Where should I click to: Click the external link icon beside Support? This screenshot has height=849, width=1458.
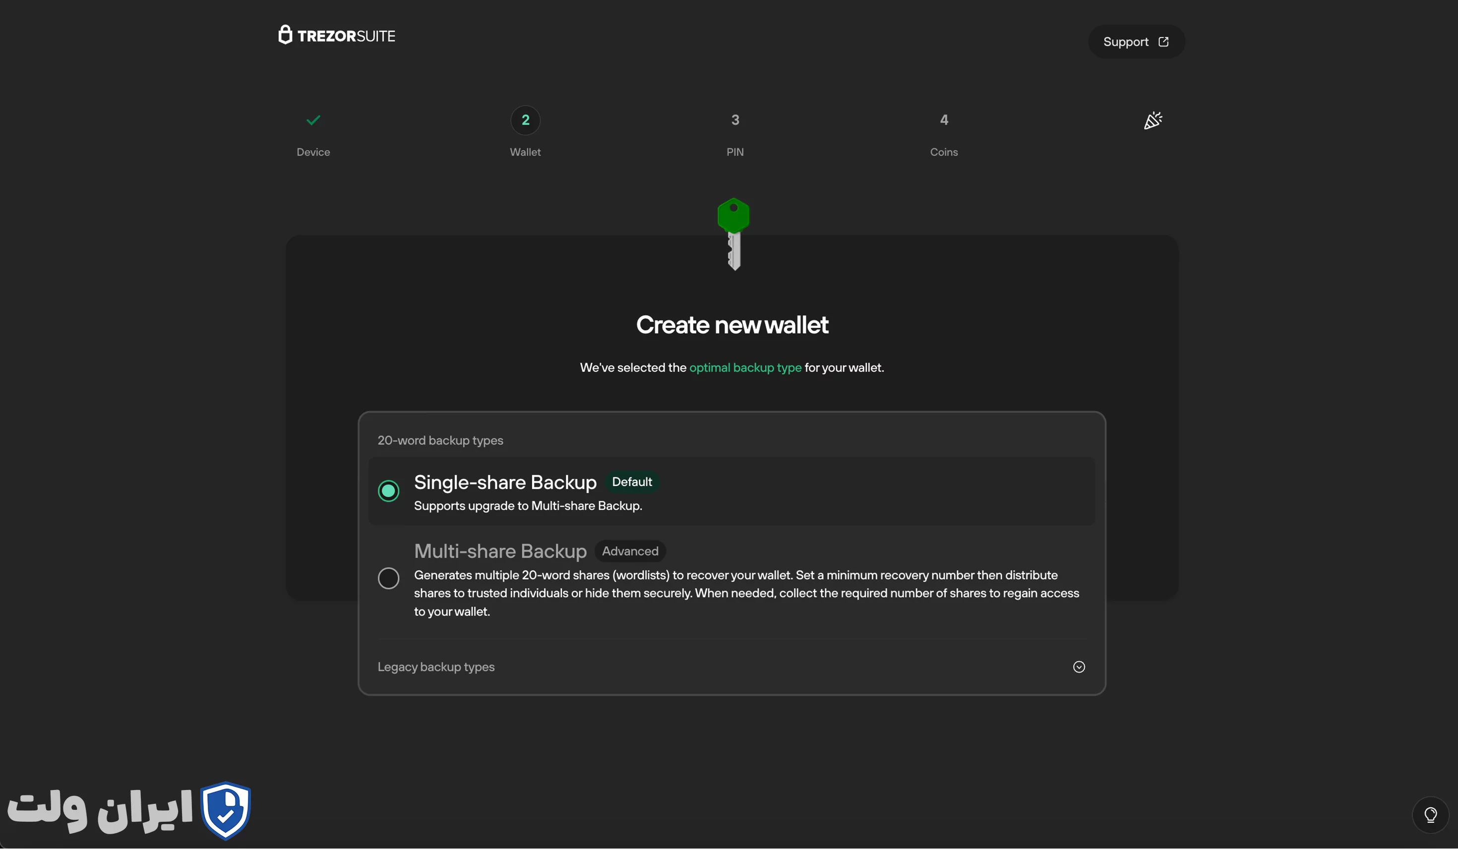(x=1163, y=42)
